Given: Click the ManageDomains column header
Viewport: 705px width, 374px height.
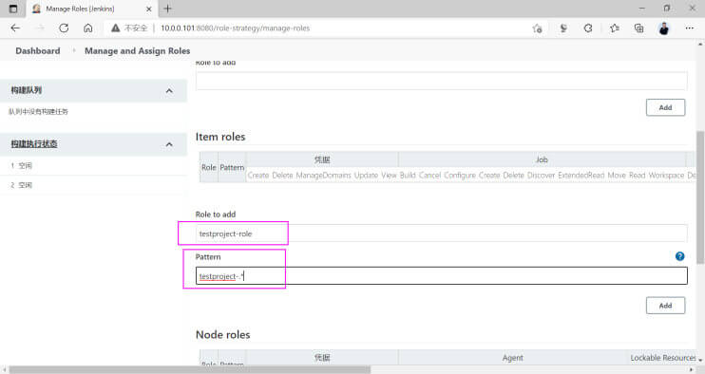Looking at the screenshot, I should (323, 175).
